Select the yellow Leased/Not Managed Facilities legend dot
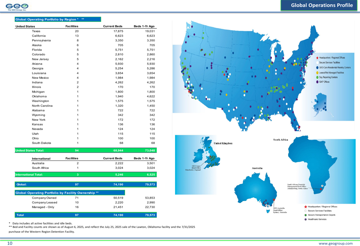Screen dimensions: 360x246 click(x=317, y=73)
